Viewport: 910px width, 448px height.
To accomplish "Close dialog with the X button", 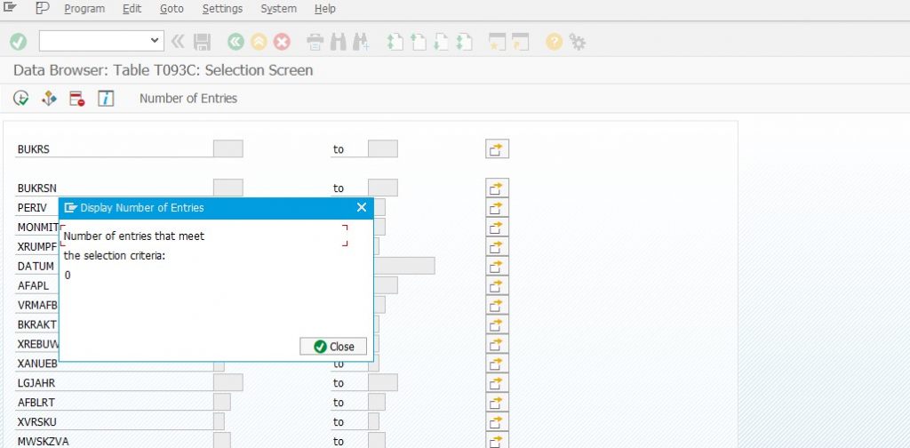I will click(362, 207).
